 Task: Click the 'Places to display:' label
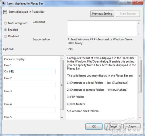tap(14, 59)
